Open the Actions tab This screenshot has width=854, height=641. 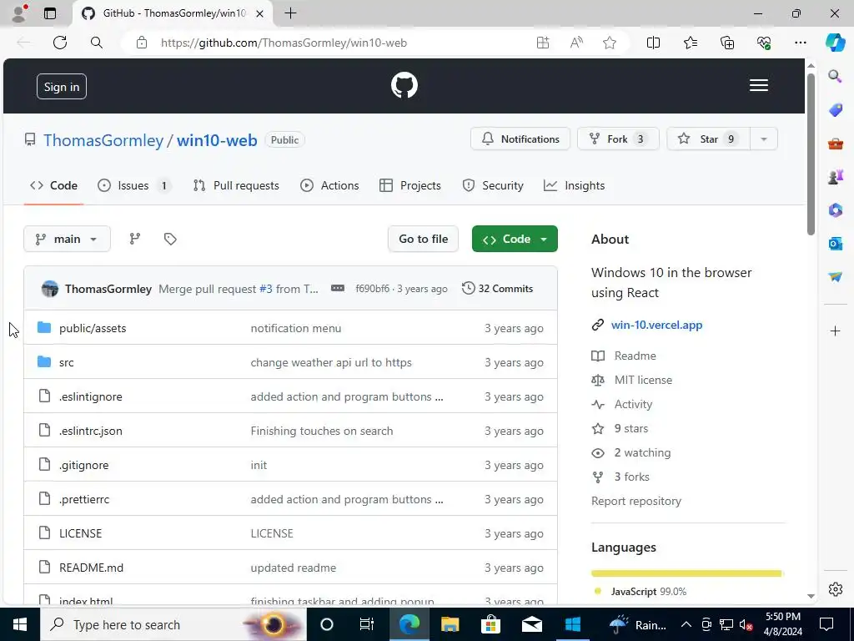click(x=329, y=185)
